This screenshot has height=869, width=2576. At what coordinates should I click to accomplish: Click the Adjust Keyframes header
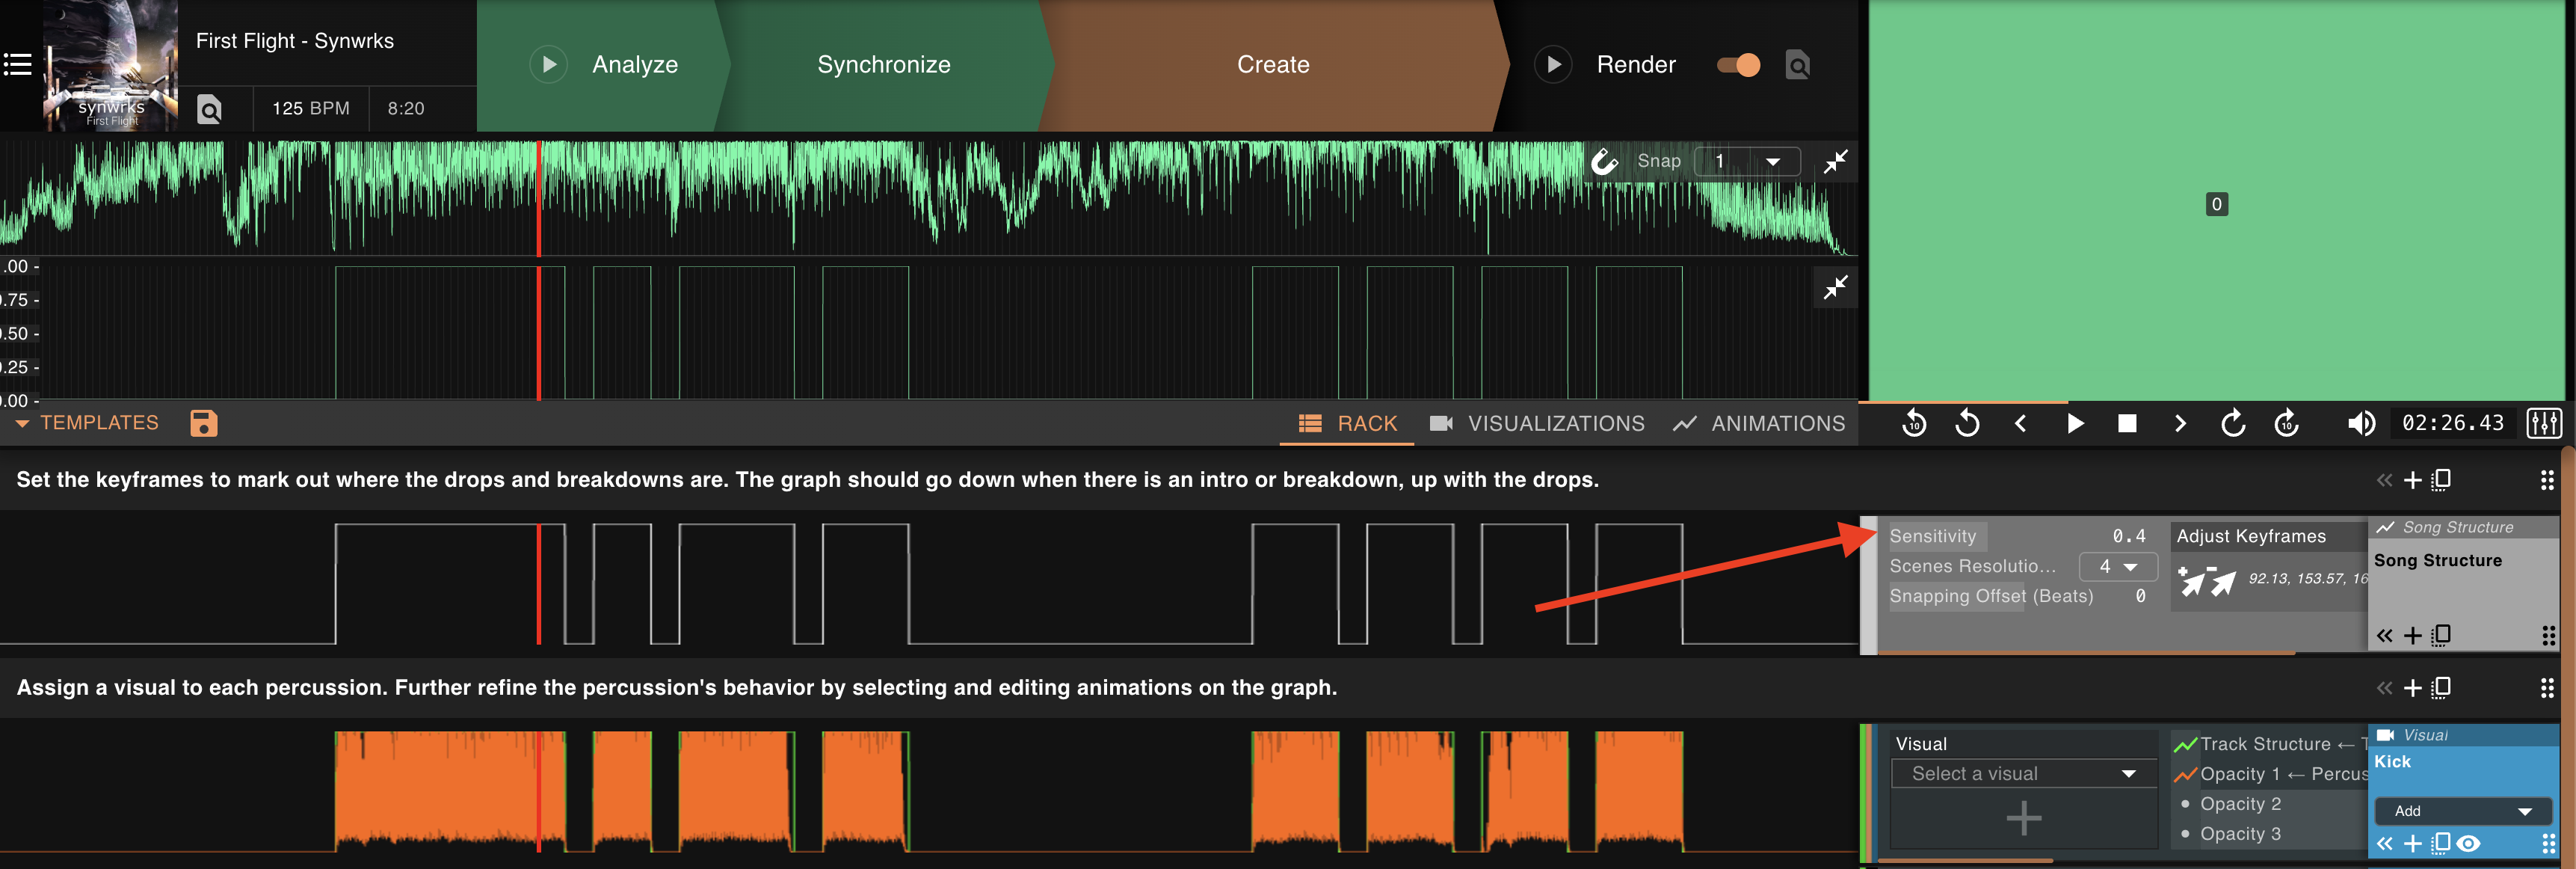pyautogui.click(x=2251, y=537)
